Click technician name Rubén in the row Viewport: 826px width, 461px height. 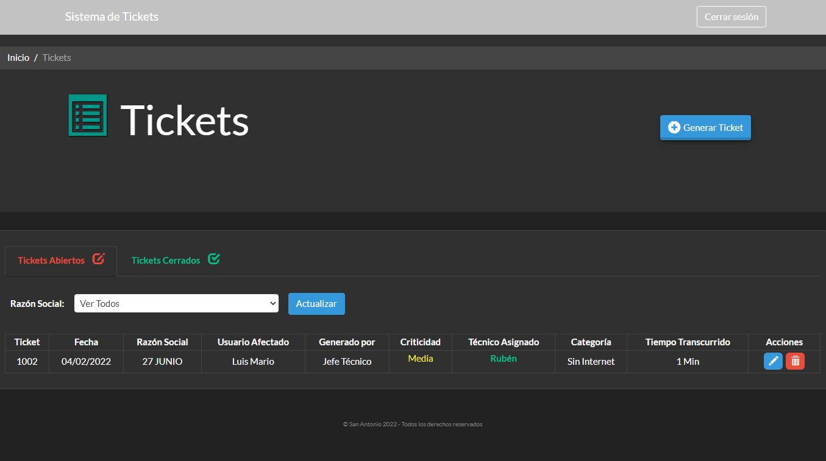504,359
